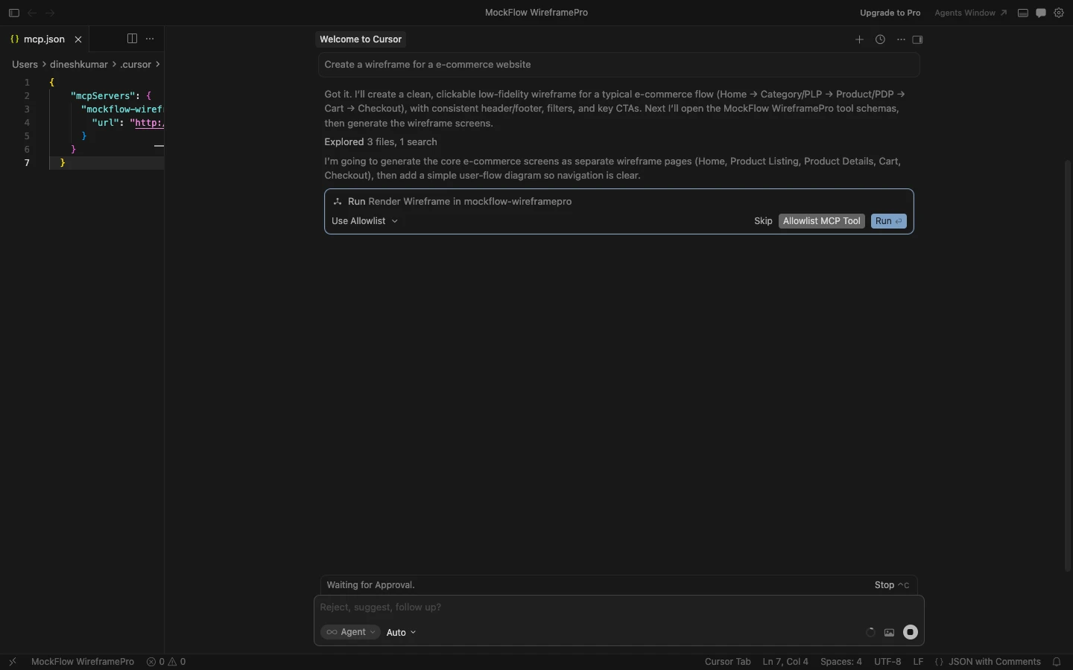1073x670 pixels.
Task: Toggle the AI chat pane speech bubble icon
Action: [1041, 13]
